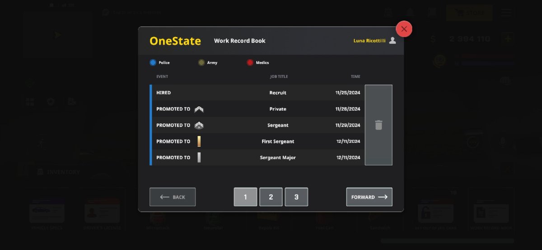542x250 pixels.
Task: Click the Police legend label
Action: point(164,63)
